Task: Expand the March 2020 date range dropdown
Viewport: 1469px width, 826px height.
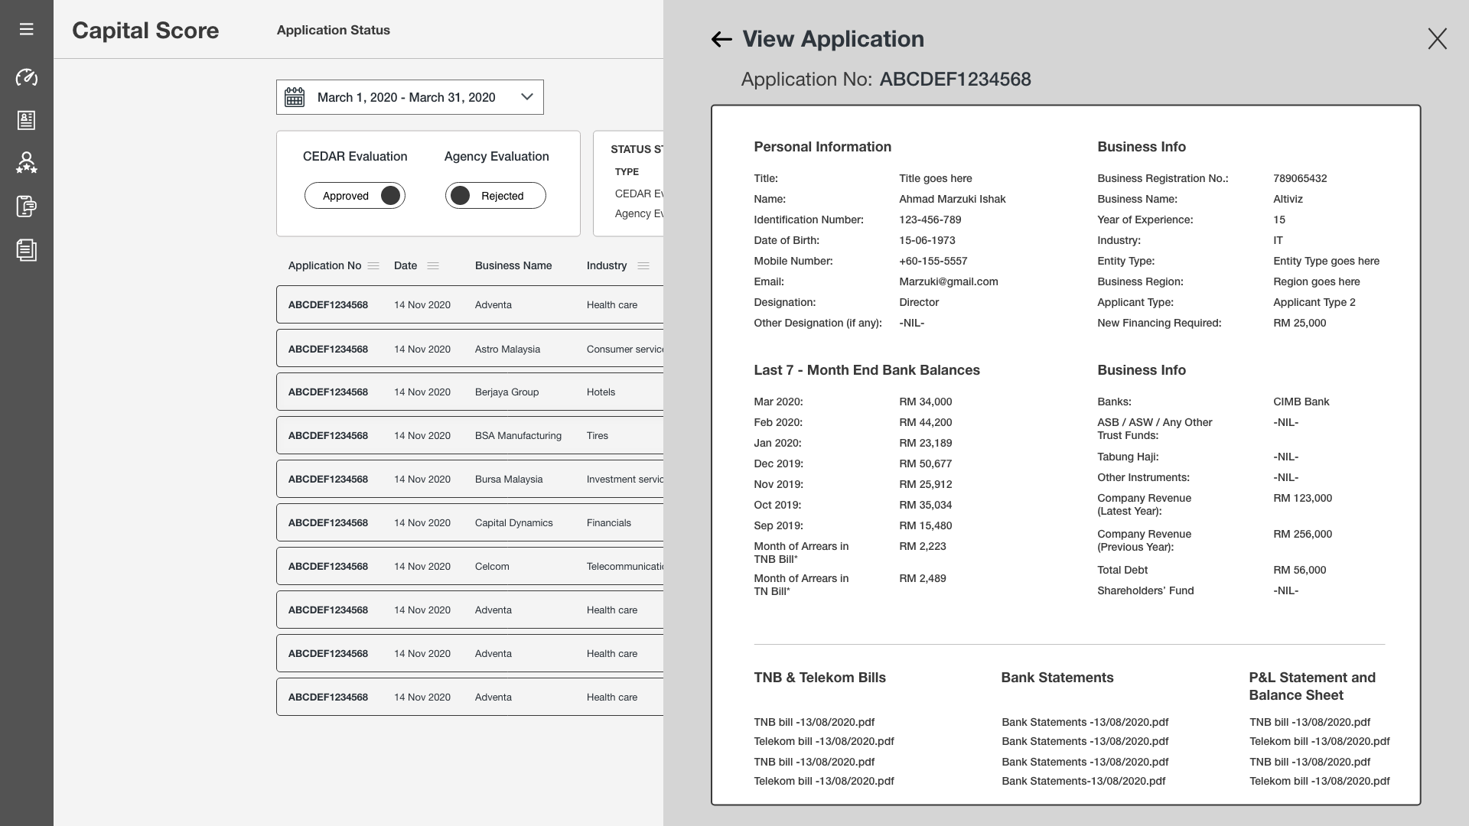Action: point(526,96)
